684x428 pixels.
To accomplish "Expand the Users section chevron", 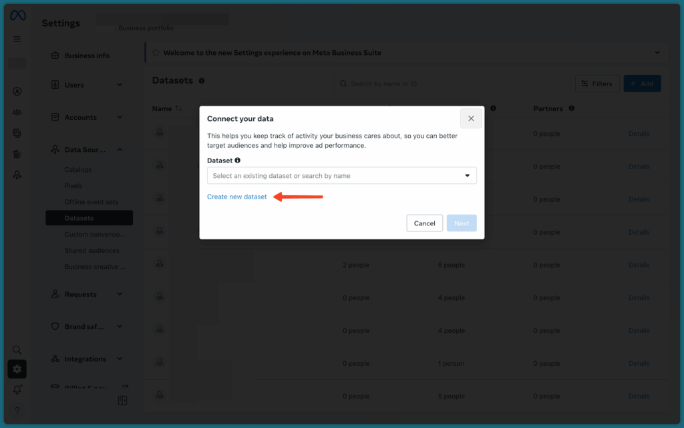I will pyautogui.click(x=120, y=85).
